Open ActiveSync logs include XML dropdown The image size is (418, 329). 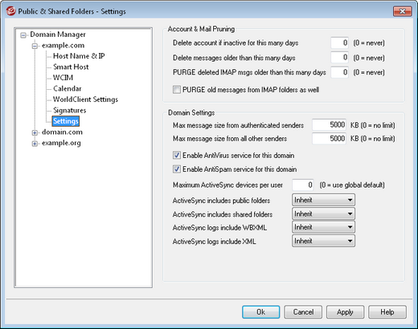coord(323,241)
